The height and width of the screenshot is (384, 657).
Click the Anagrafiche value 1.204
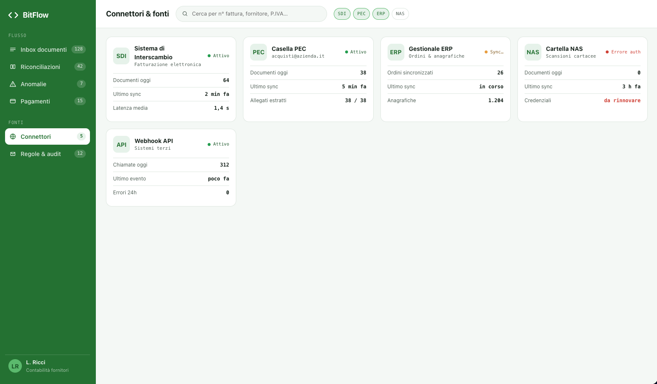pyautogui.click(x=496, y=101)
